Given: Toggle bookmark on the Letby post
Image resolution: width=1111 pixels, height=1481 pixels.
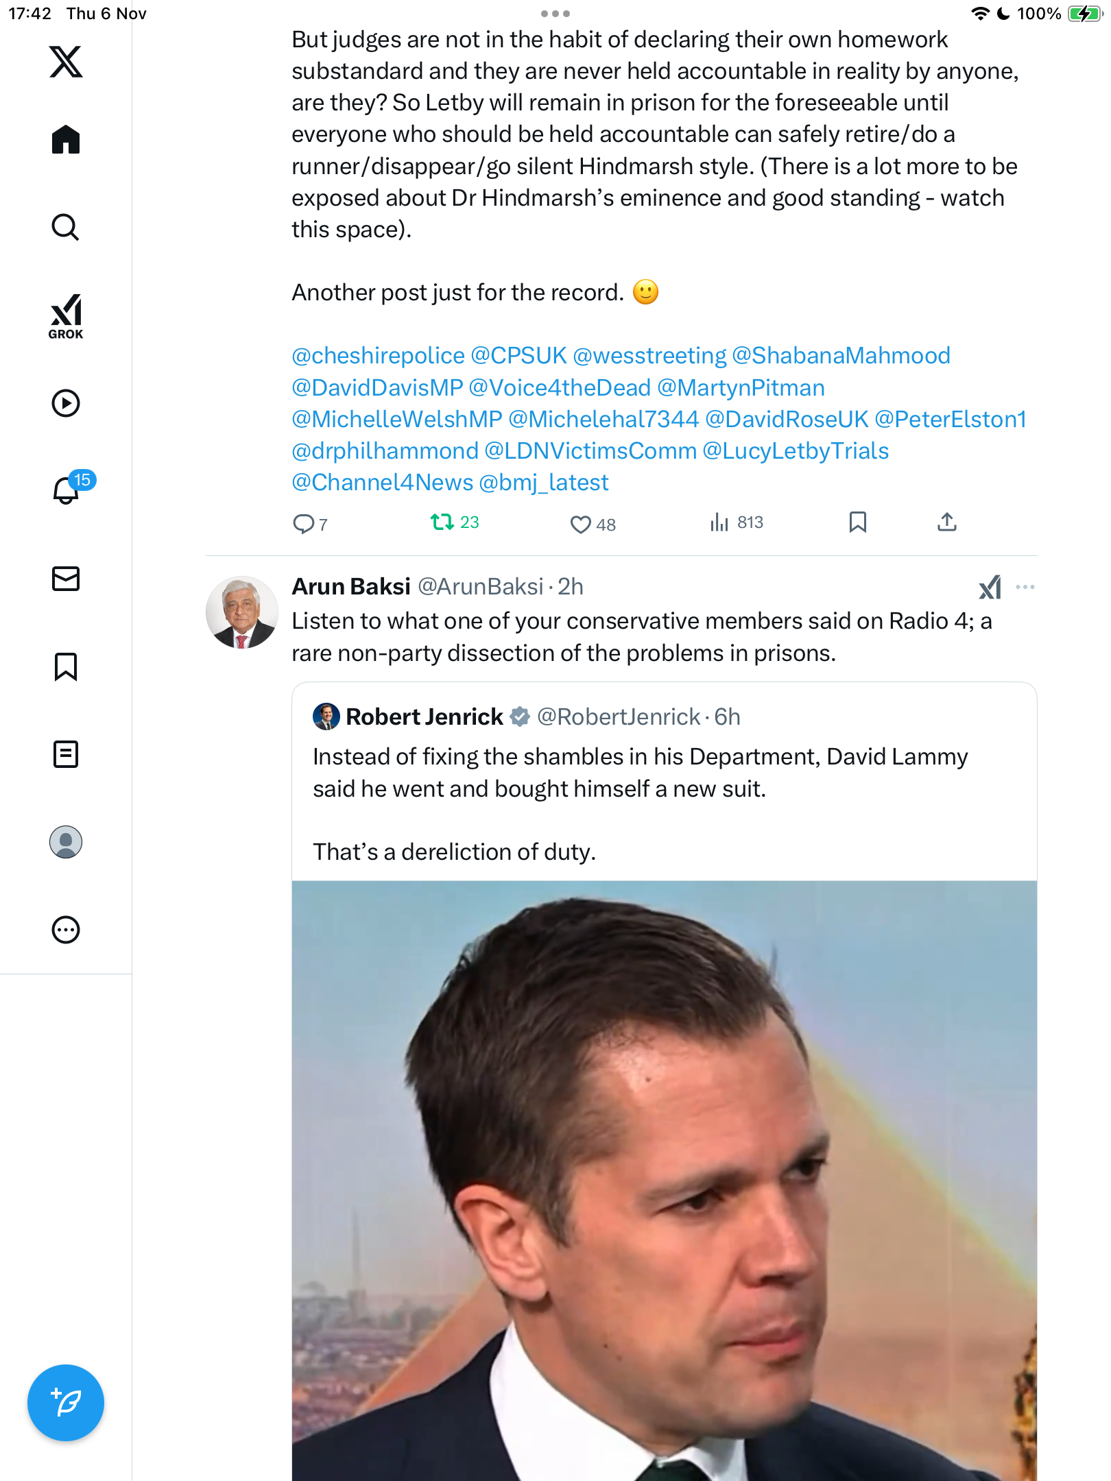Looking at the screenshot, I should [x=857, y=522].
